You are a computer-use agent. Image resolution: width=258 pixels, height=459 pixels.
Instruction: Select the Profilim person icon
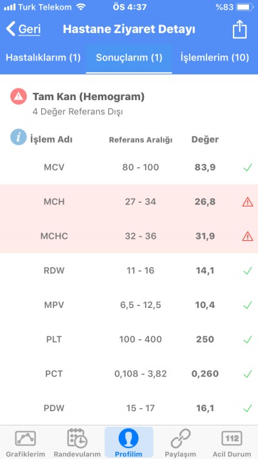pyautogui.click(x=128, y=438)
